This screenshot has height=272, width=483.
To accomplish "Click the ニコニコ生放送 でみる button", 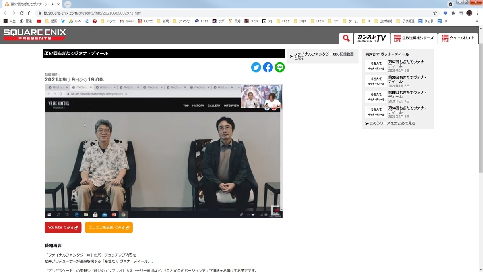I will (109, 227).
